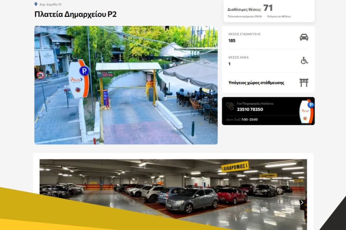Open the underground garage interior photo
This screenshot has width=346, height=230.
pyautogui.click(x=173, y=195)
